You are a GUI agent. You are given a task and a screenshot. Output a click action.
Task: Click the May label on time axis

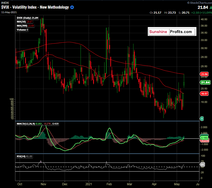(x=177, y=184)
